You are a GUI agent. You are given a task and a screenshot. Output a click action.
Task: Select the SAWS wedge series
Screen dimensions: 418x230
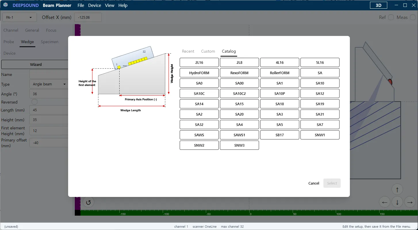click(x=199, y=135)
